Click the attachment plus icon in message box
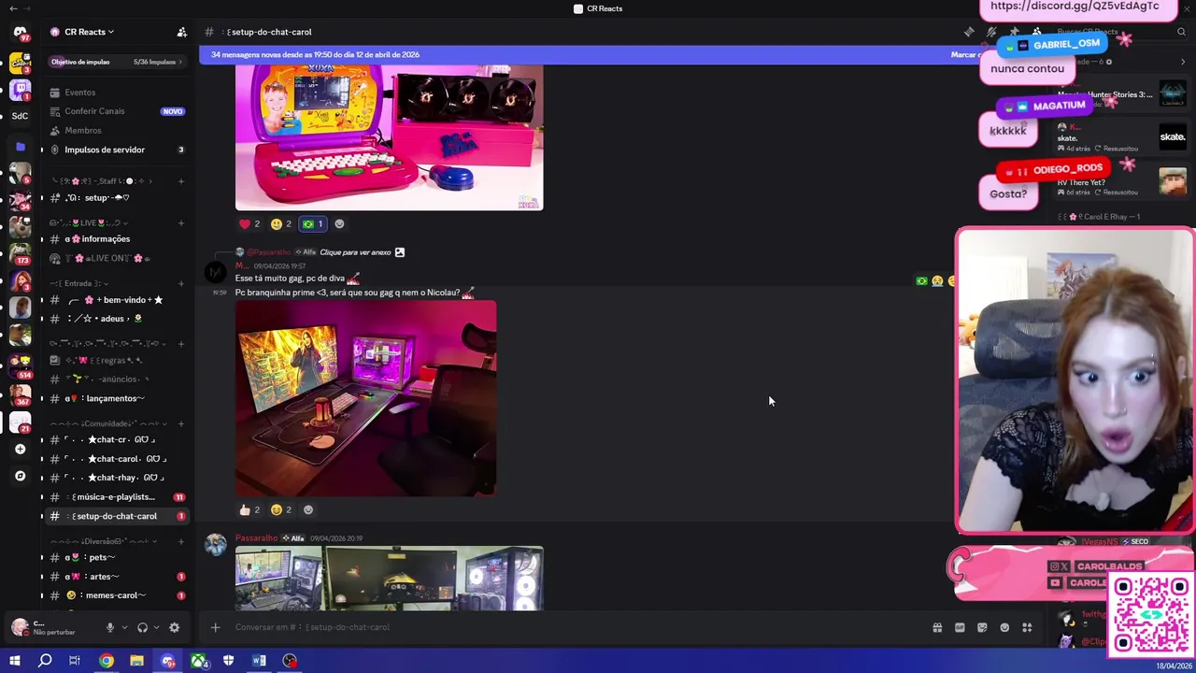Screen dimensions: 1196x673 [215, 627]
